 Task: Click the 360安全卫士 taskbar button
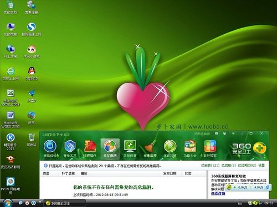click(x=65, y=203)
